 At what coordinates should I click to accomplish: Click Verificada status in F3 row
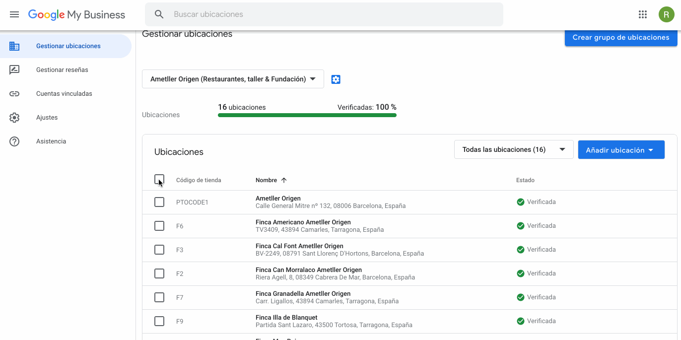point(542,250)
